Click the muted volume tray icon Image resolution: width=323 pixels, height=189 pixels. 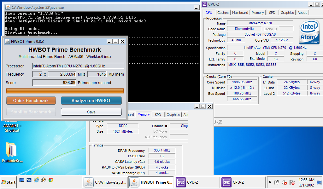(x=284, y=182)
